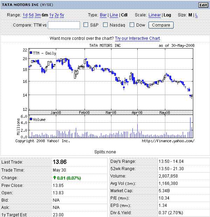
Task: Switch chart range to 3m
Action: coord(37,15)
